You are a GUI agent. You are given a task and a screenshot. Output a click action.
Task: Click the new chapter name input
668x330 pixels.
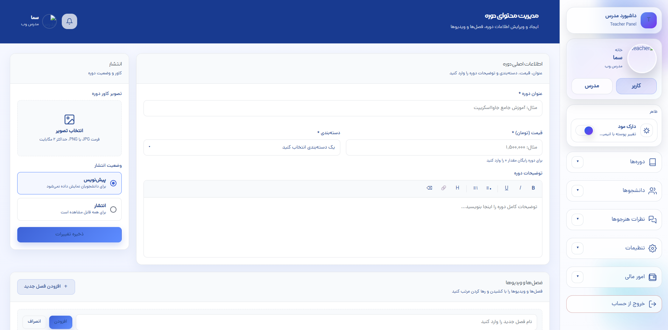pyautogui.click(x=306, y=322)
